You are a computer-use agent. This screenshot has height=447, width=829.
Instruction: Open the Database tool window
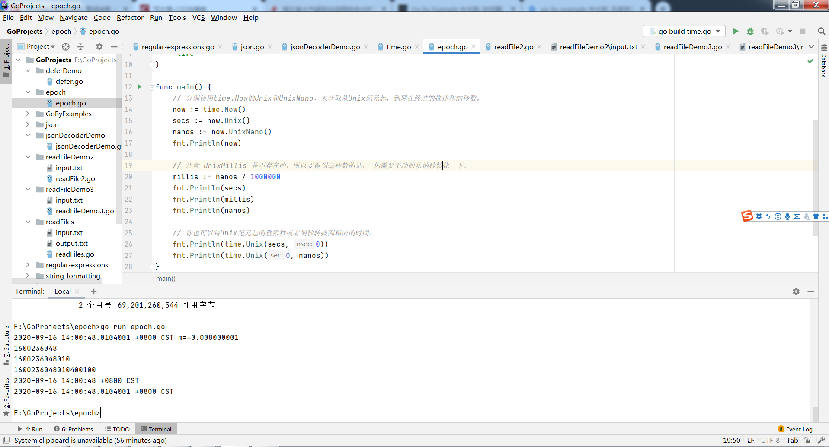pyautogui.click(x=824, y=61)
